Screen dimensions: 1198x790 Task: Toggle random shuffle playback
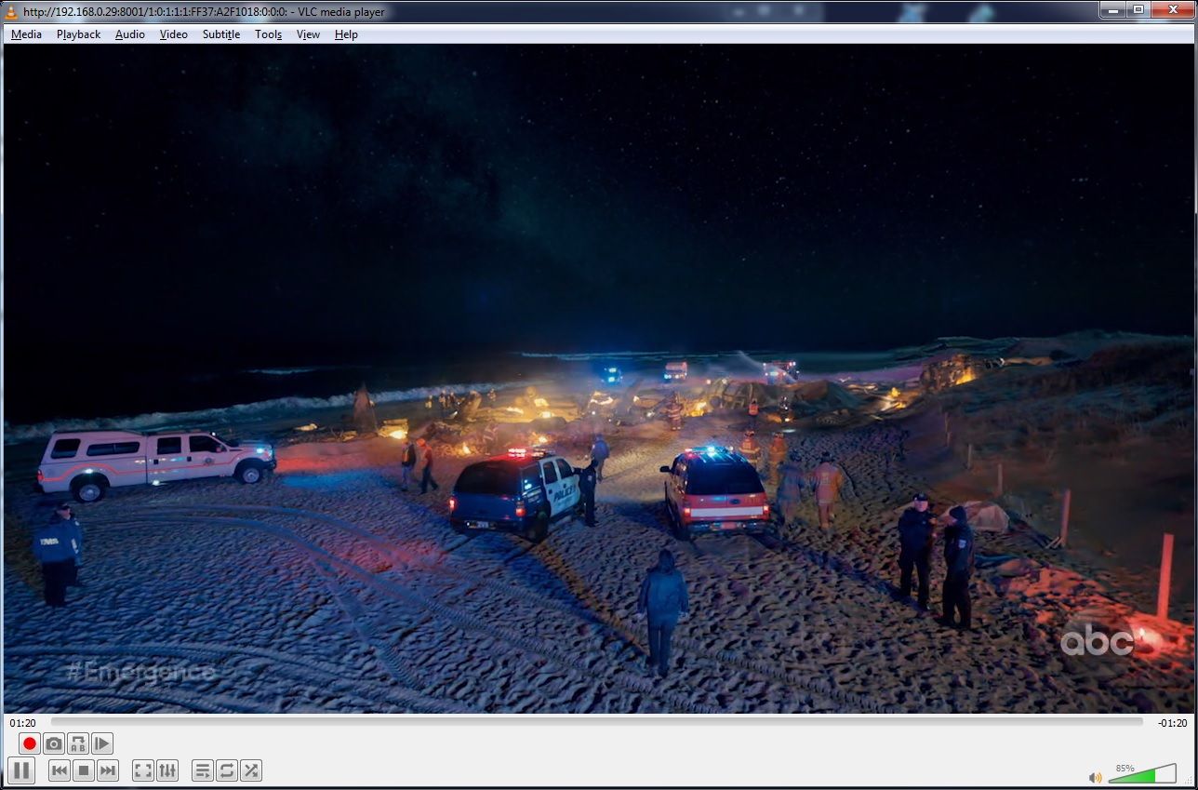tap(251, 770)
